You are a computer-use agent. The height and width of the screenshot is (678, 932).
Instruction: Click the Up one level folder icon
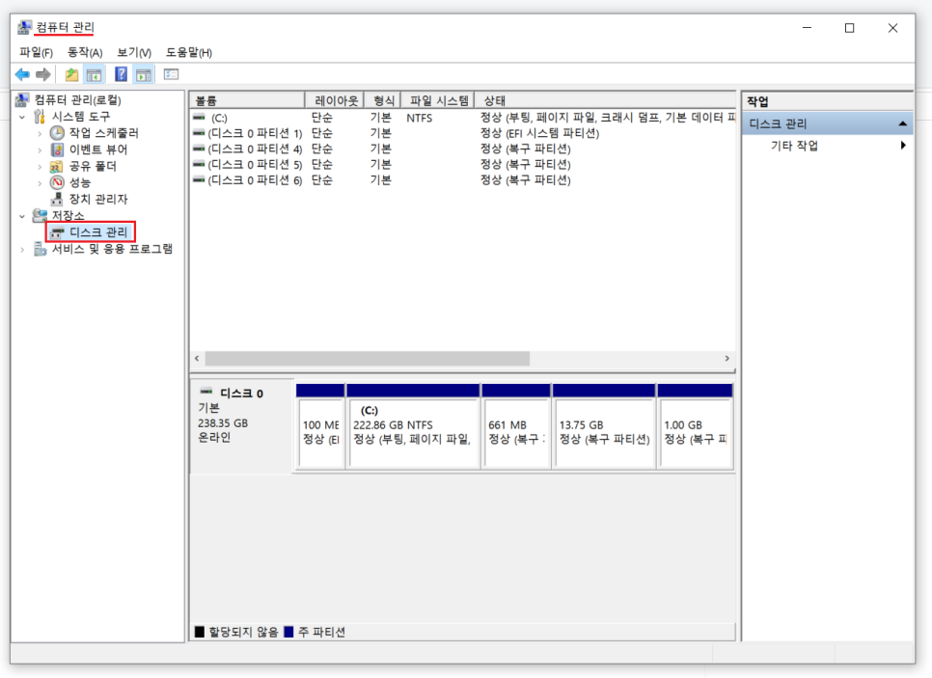[x=71, y=74]
